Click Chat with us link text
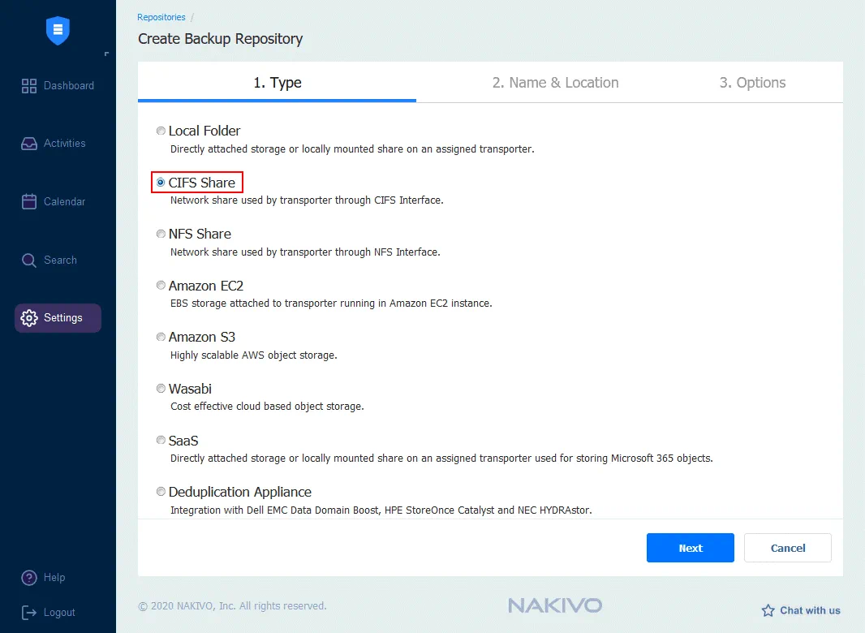Viewport: 865px width, 633px height. pos(810,610)
